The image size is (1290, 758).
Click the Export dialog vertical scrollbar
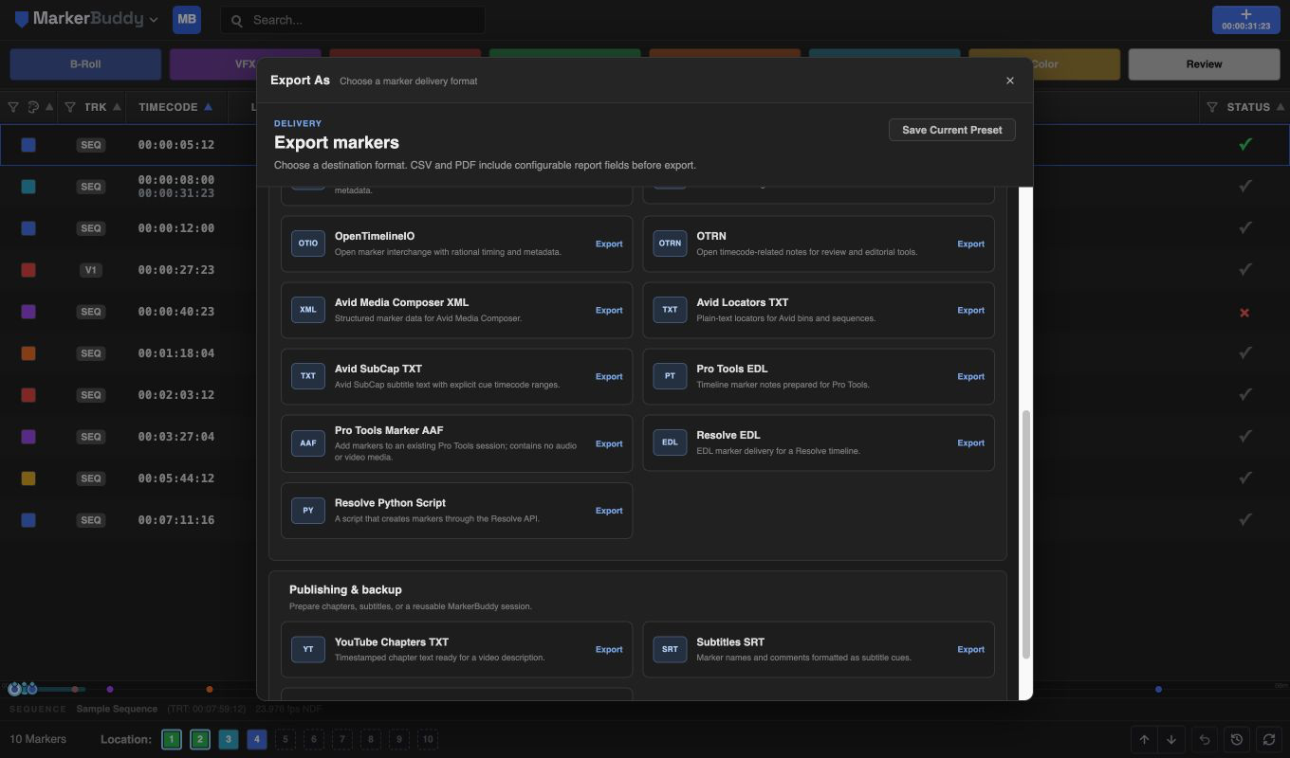pyautogui.click(x=1025, y=535)
